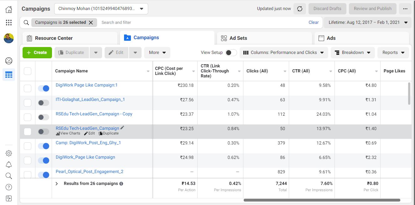Open the three-dot more options menu

[405, 9]
